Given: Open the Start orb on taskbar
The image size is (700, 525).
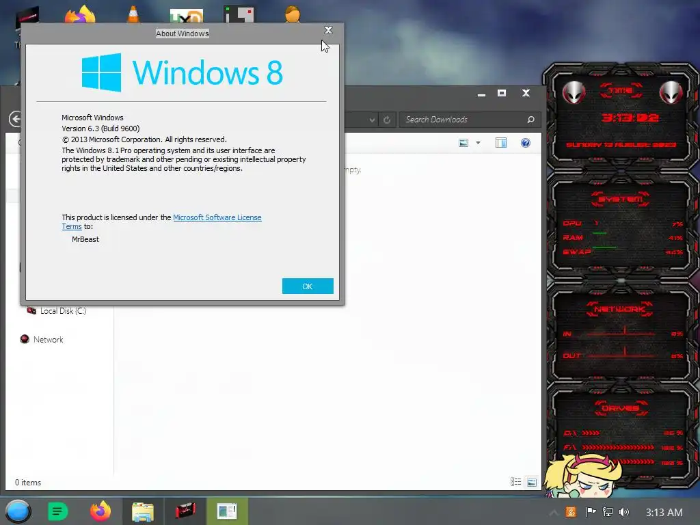Looking at the screenshot, I should (18, 511).
